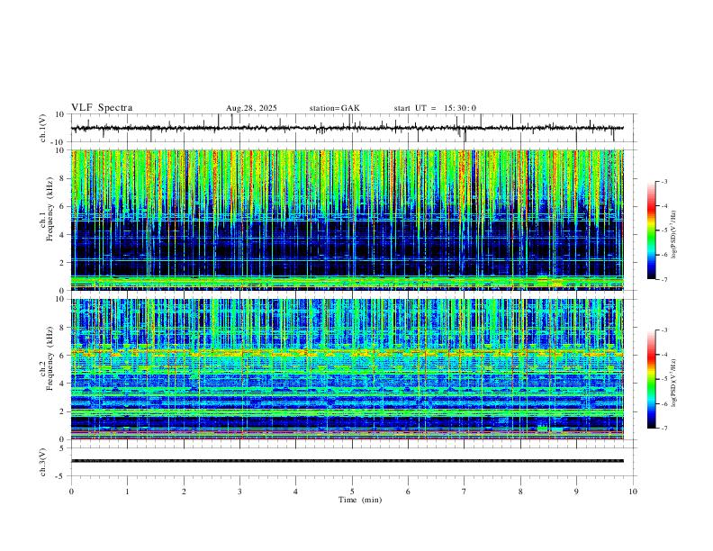Click the ch.1 spectrogram color scale bar
Image resolution: width=713 pixels, height=551 pixels.
click(x=651, y=230)
